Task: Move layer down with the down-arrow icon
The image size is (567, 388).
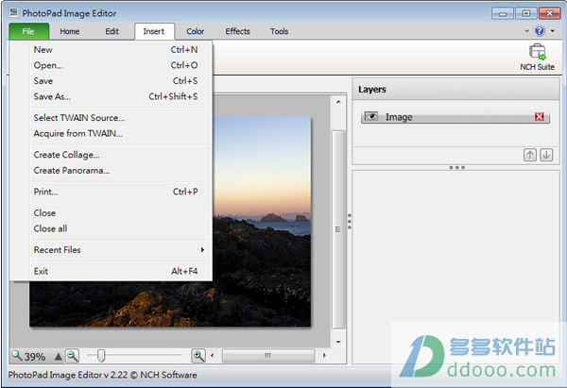Action: [546, 155]
